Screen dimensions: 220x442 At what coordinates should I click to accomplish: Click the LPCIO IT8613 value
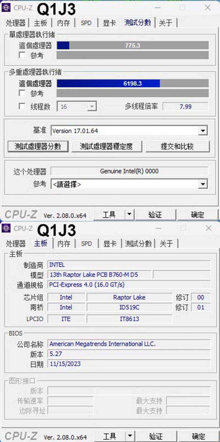[129, 319]
